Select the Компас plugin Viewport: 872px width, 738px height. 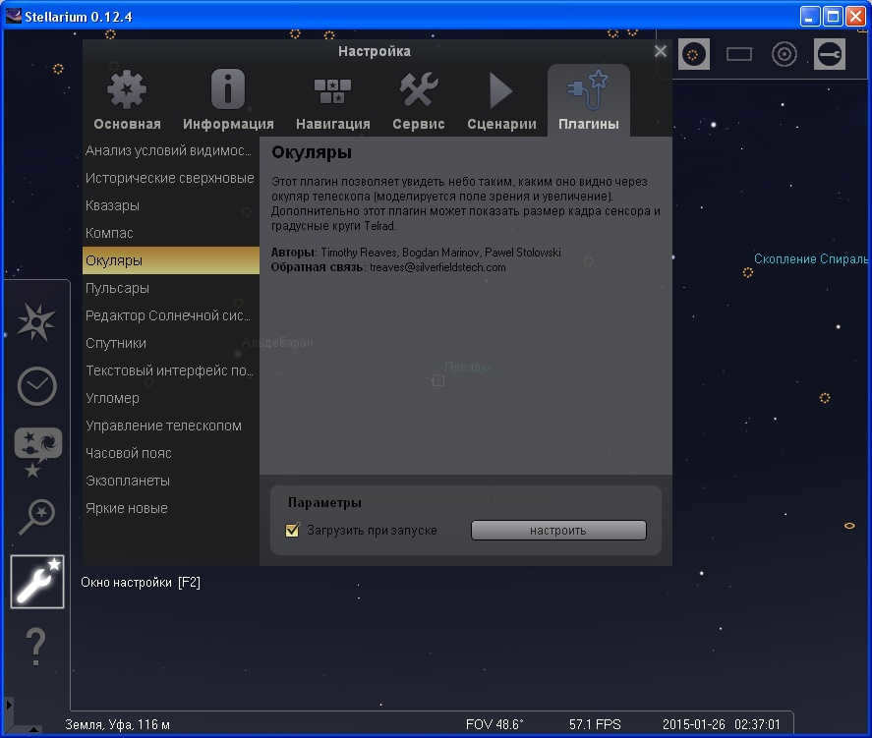171,233
